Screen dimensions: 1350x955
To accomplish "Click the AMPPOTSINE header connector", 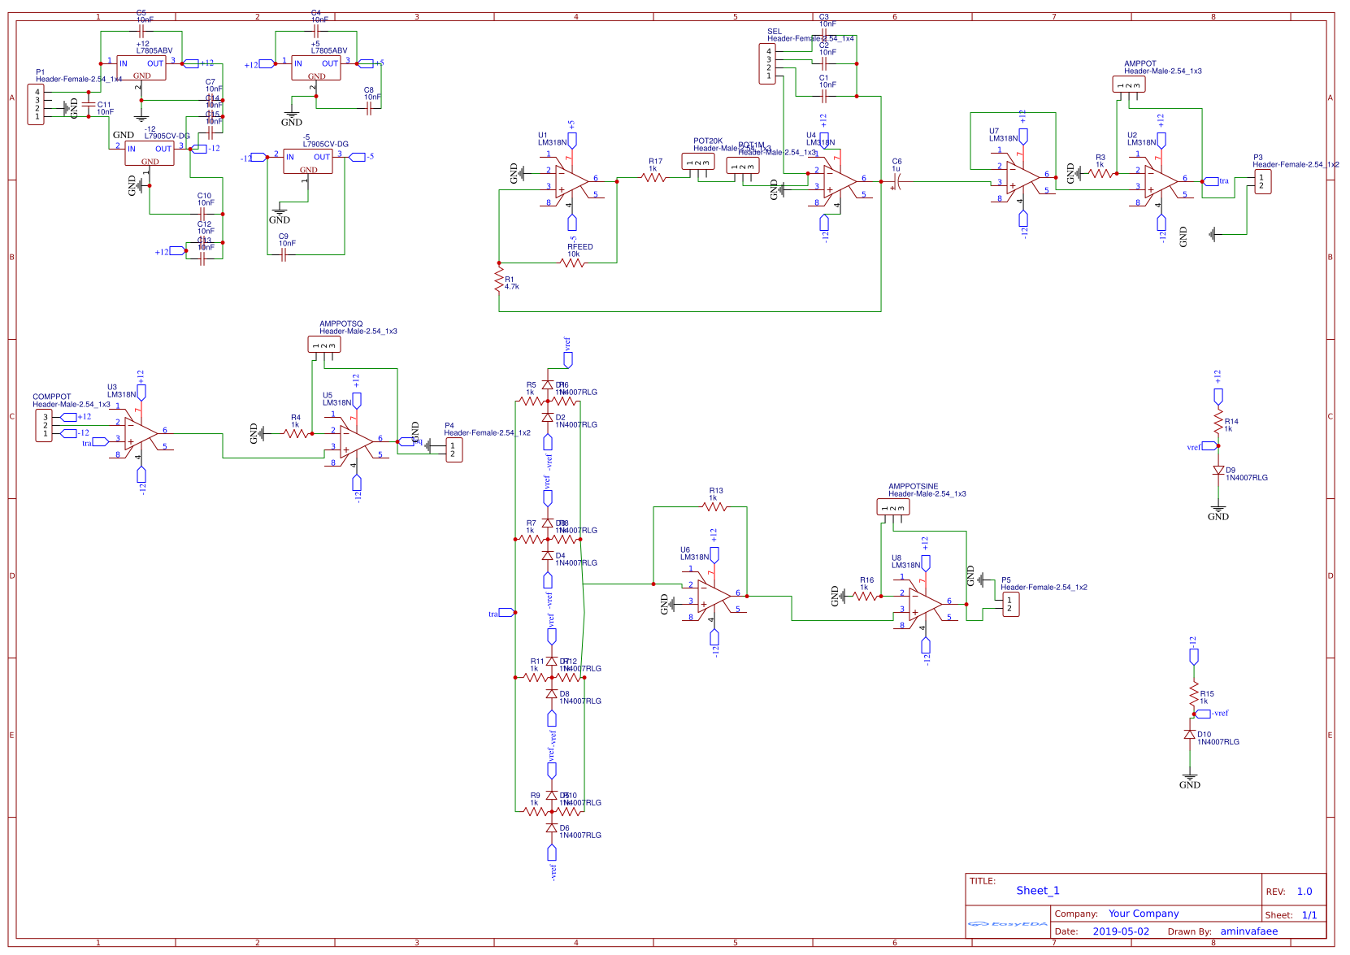I will pyautogui.click(x=893, y=507).
